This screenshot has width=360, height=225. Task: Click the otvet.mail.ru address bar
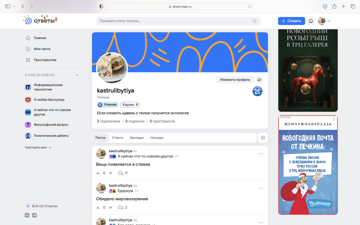180,6
